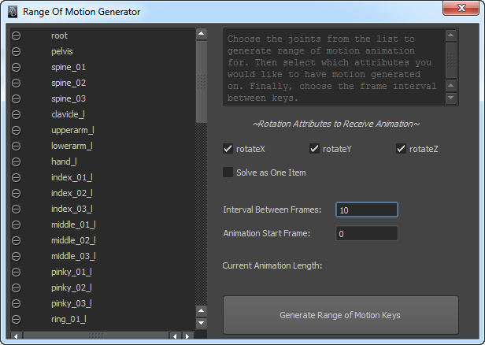Click the application icon in title bar
The height and width of the screenshot is (345, 485).
coord(13,12)
